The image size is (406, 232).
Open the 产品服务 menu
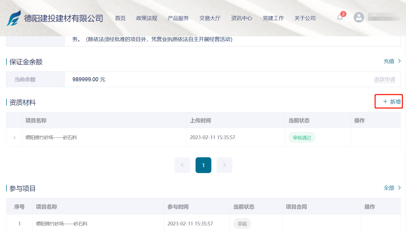[178, 18]
